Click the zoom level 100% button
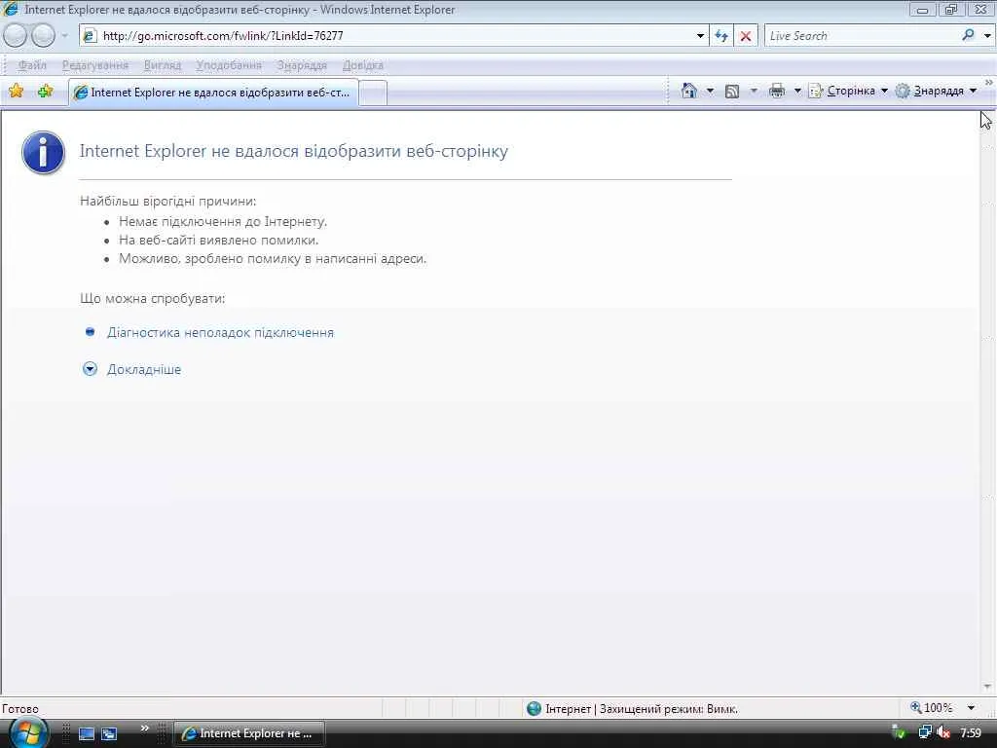 click(932, 708)
